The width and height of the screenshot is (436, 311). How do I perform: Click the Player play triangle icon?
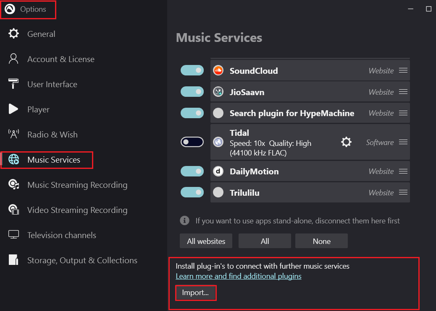tap(13, 109)
